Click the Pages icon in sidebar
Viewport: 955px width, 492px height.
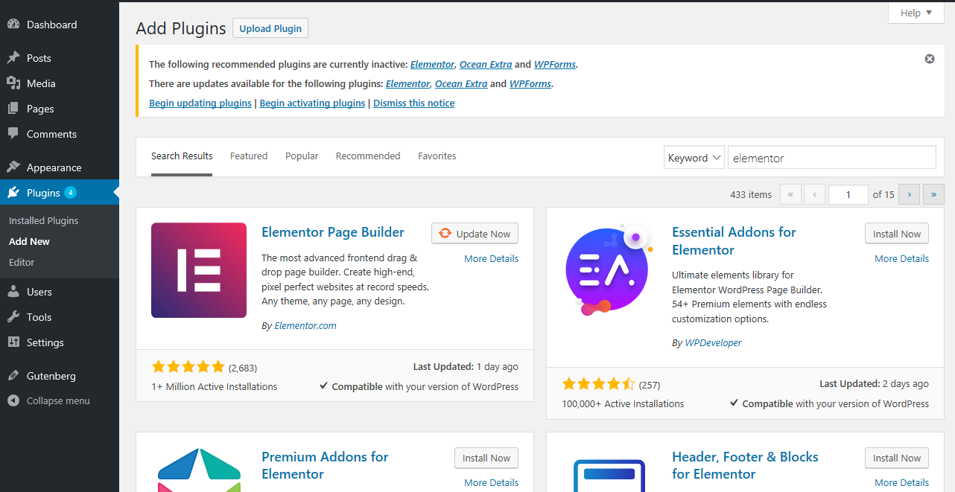13,109
